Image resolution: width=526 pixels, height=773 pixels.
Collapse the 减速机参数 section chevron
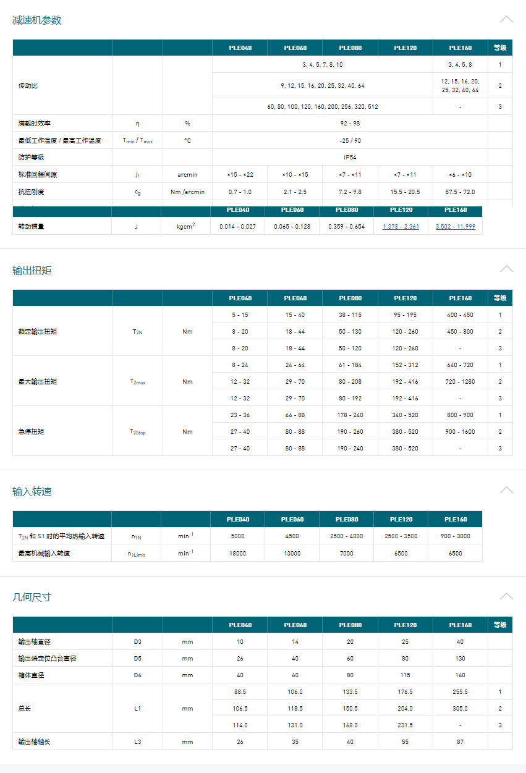(x=506, y=19)
